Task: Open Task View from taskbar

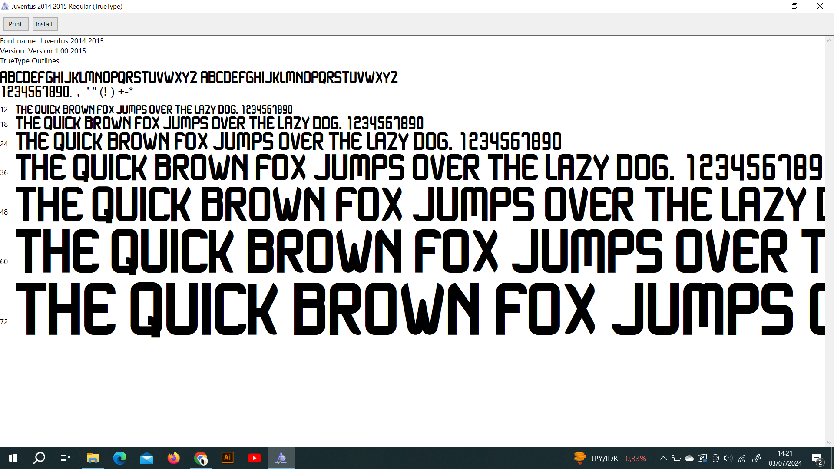Action: [x=65, y=458]
